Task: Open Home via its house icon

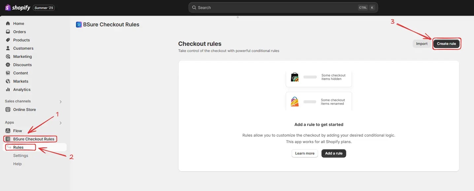Action: pos(8,23)
